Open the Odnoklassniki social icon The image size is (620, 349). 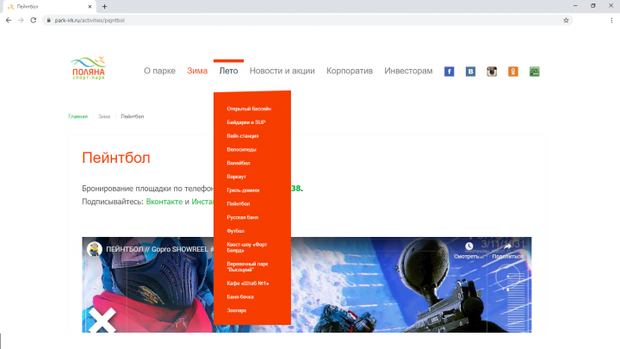click(x=513, y=72)
